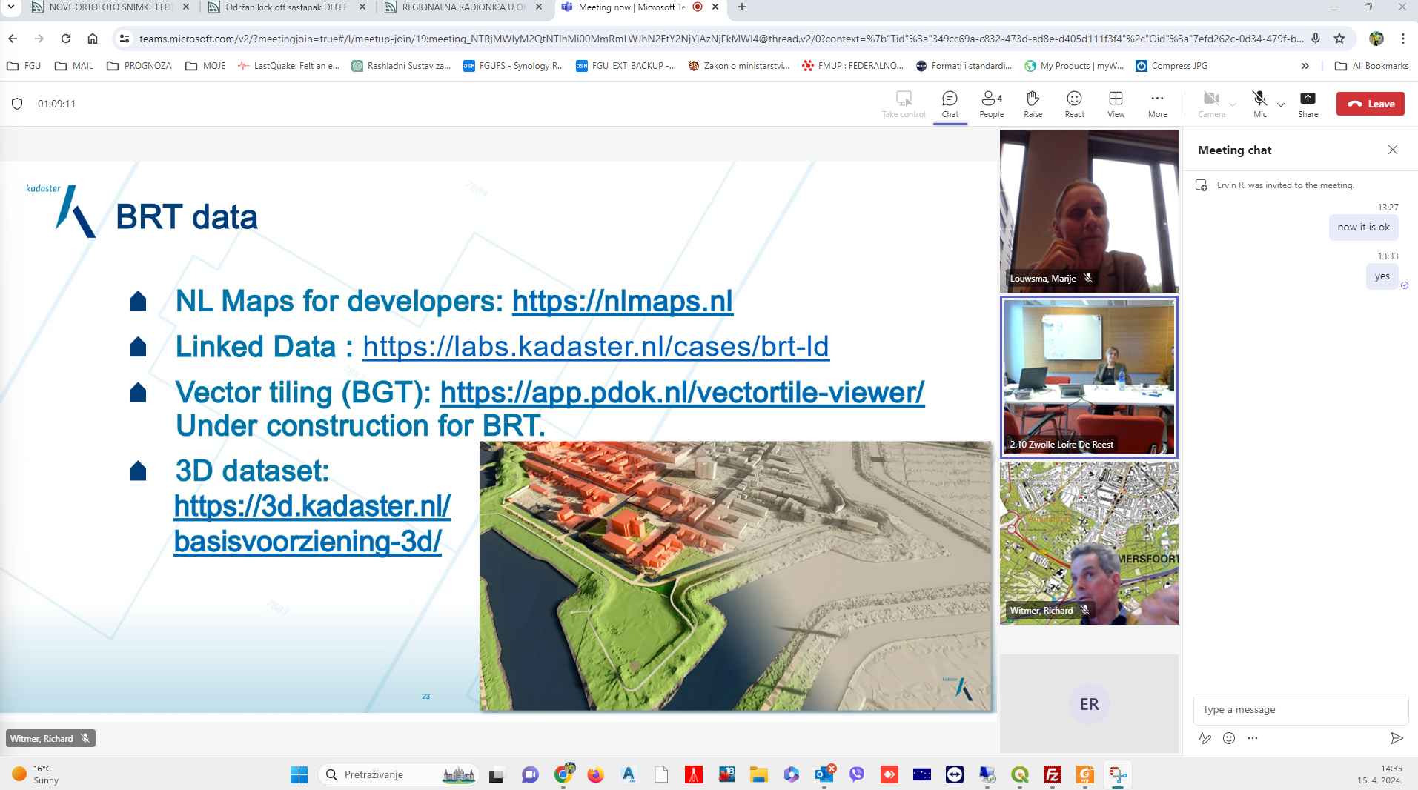Screen dimensions: 1418x790
Task: Open Compress JPG bookmark
Action: tap(1171, 66)
